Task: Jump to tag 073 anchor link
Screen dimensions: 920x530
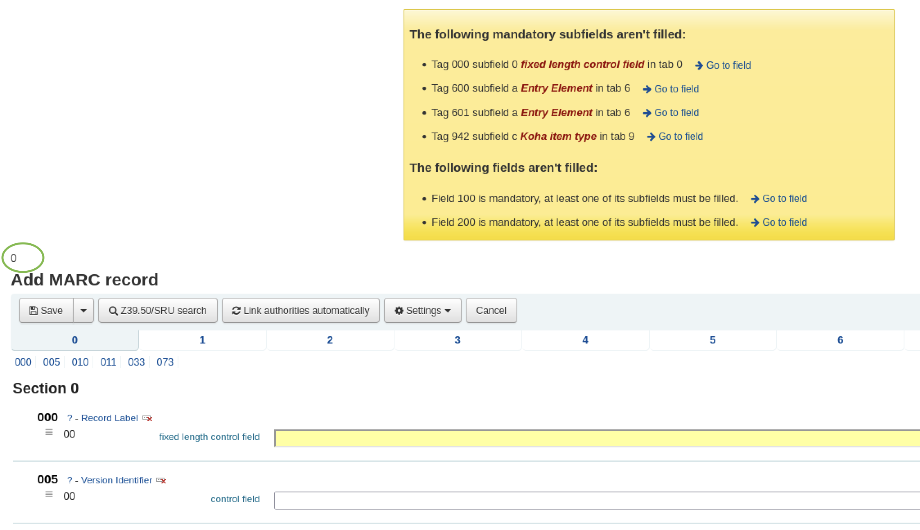Action: coord(165,362)
